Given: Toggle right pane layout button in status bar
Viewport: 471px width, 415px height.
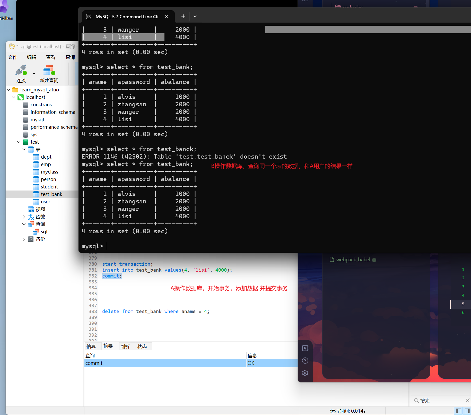Looking at the screenshot, I should pyautogui.click(x=467, y=411).
